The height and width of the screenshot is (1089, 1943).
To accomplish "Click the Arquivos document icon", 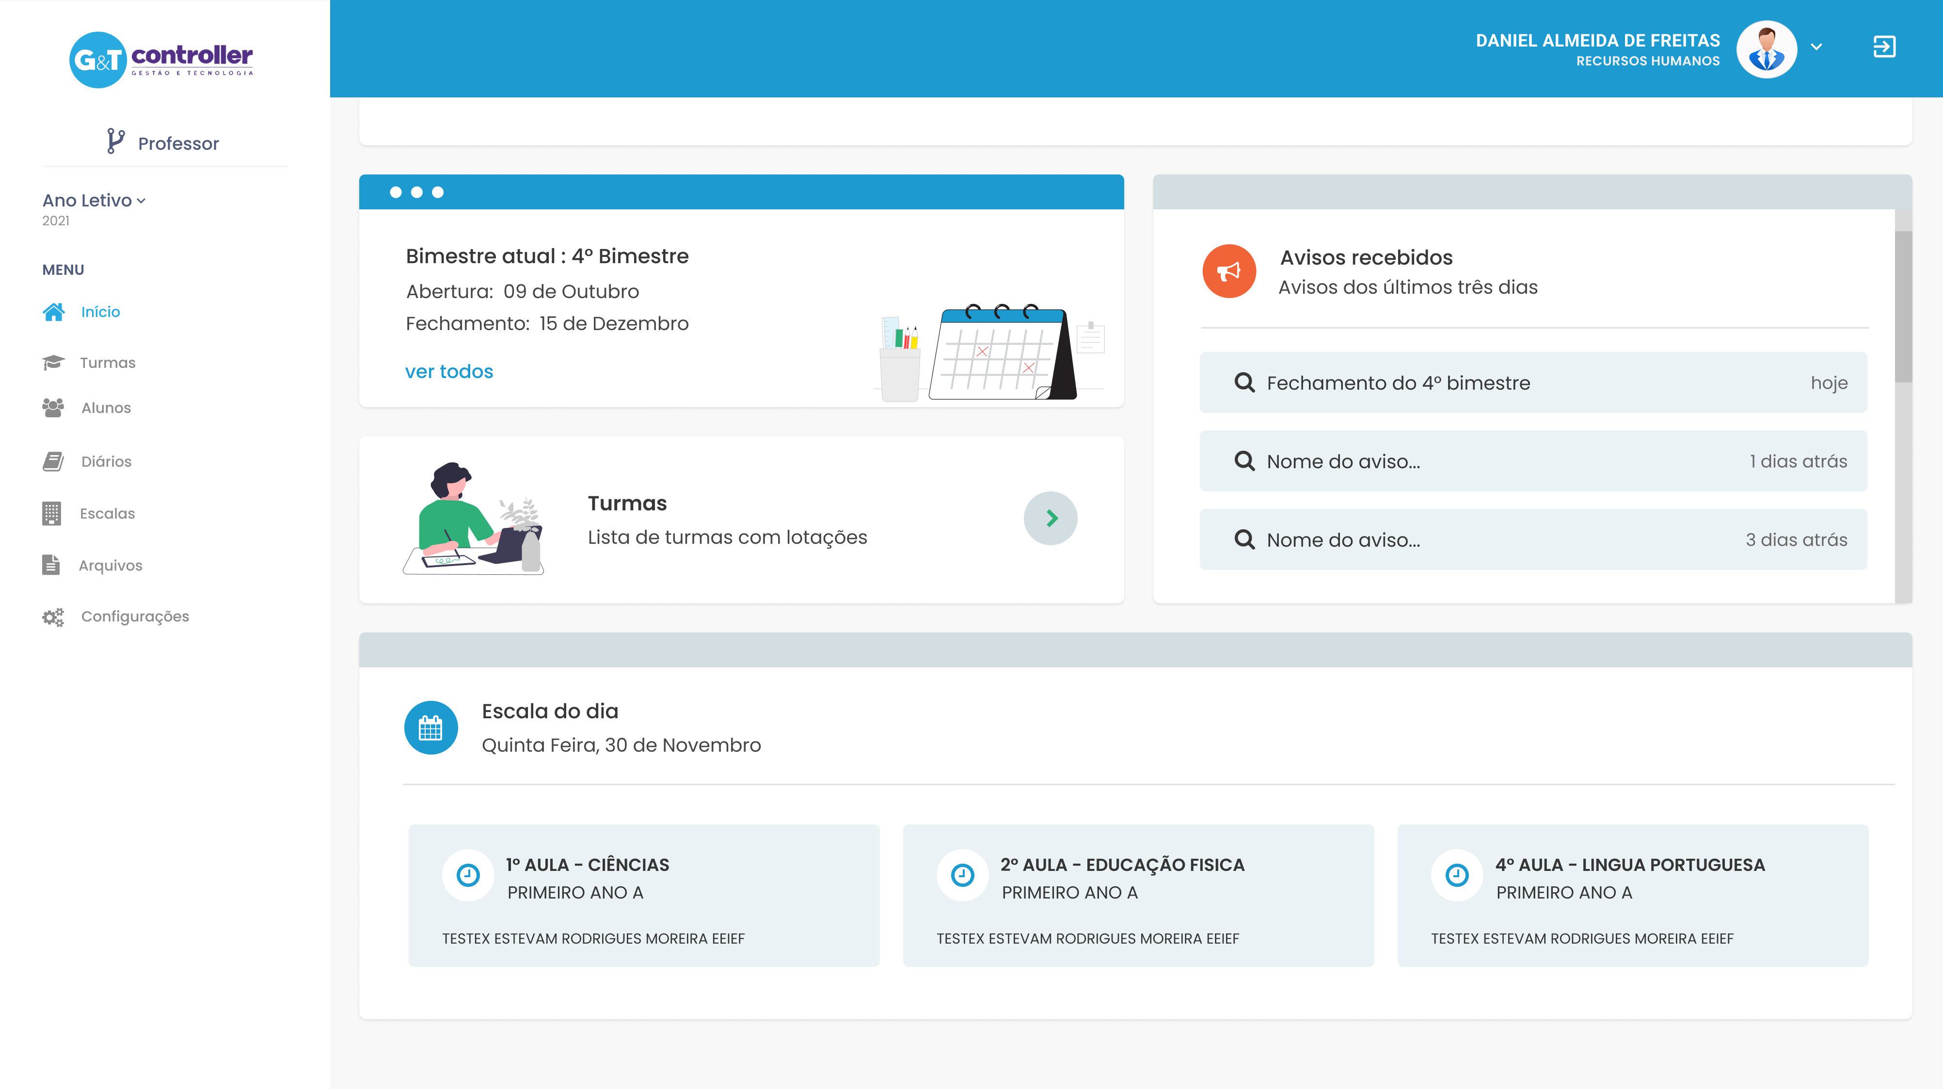I will click(51, 565).
